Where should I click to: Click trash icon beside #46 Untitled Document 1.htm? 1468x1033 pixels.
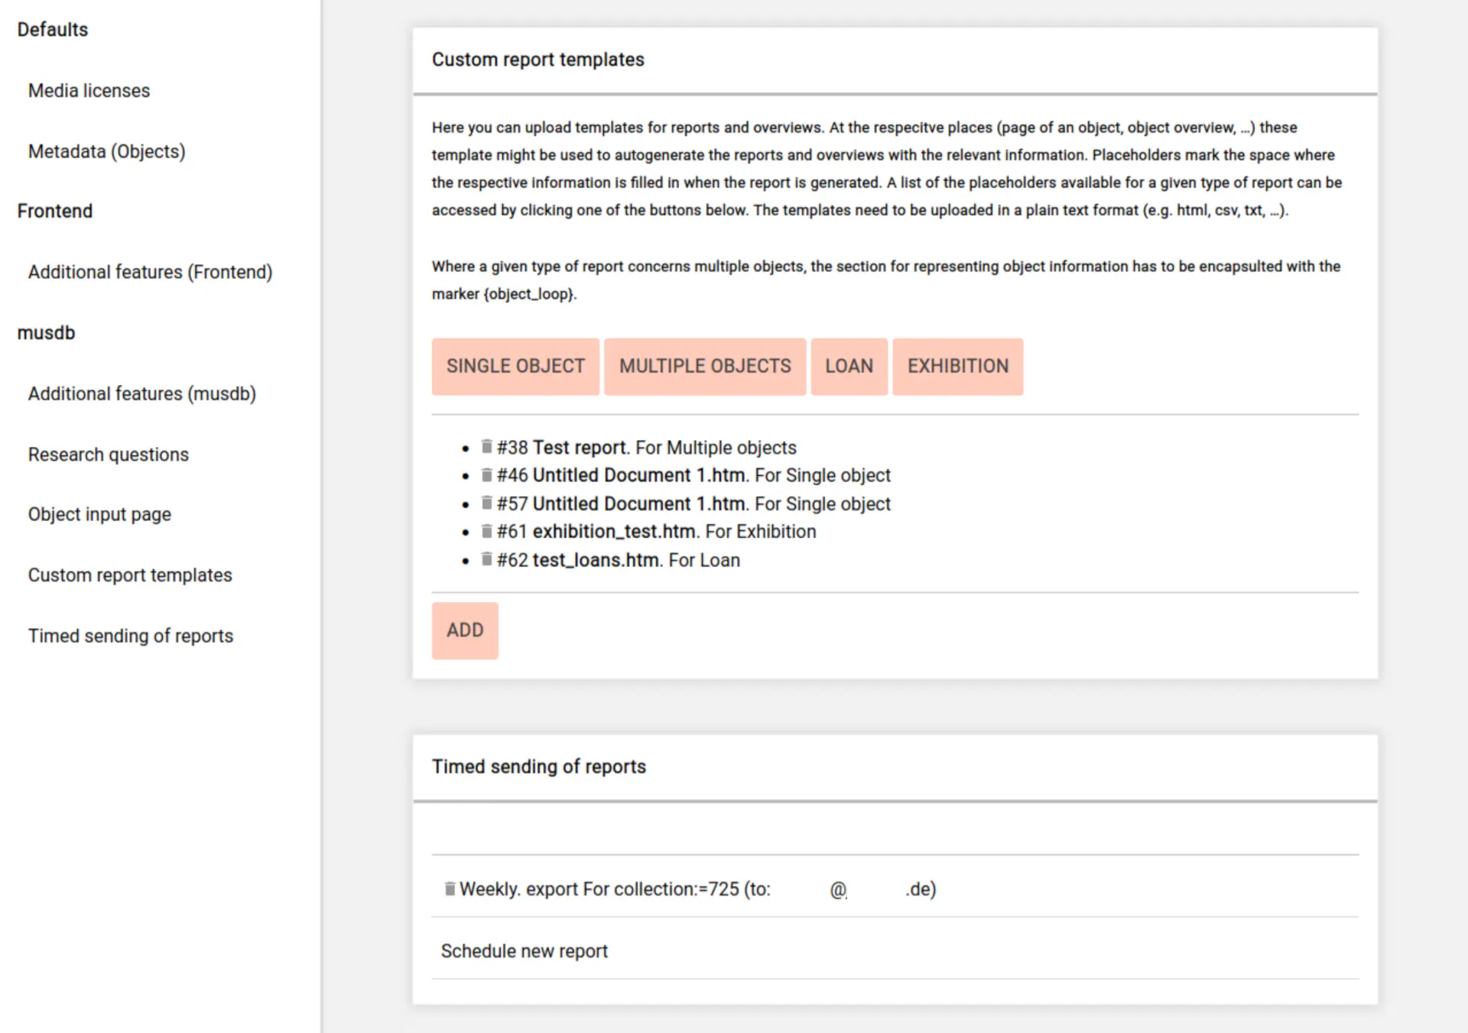486,474
